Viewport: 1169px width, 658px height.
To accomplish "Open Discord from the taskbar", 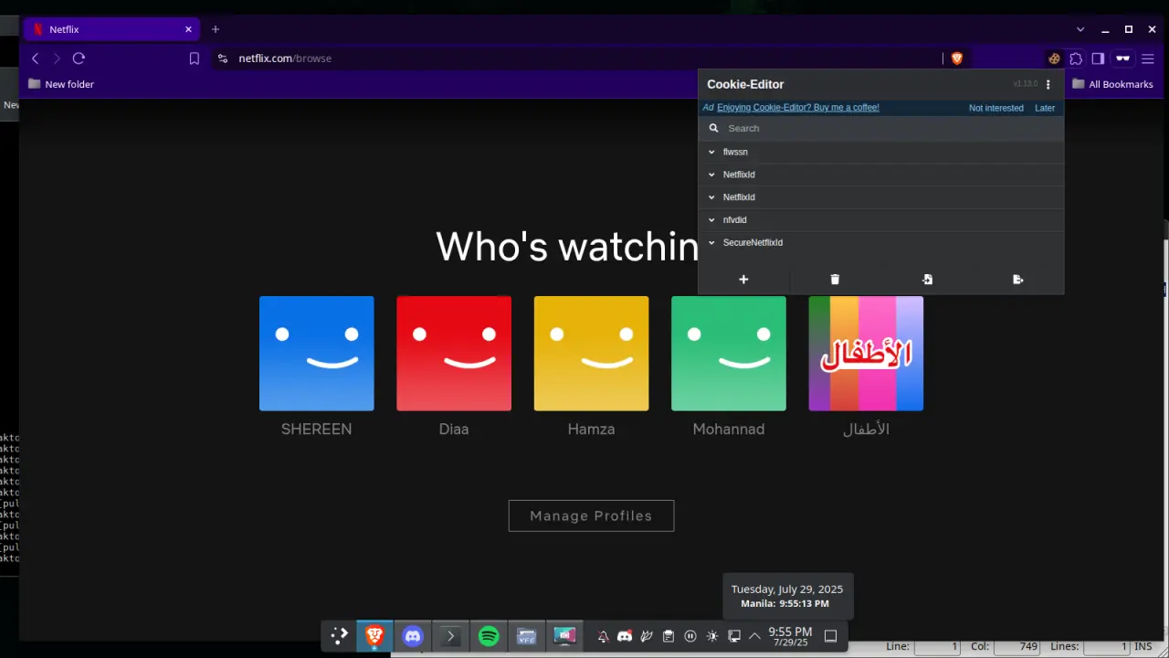I will coord(413,636).
